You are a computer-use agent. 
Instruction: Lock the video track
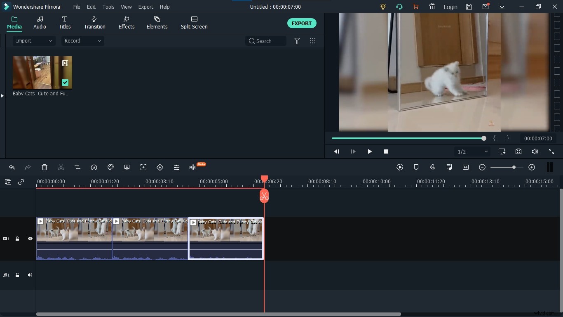[17, 239]
